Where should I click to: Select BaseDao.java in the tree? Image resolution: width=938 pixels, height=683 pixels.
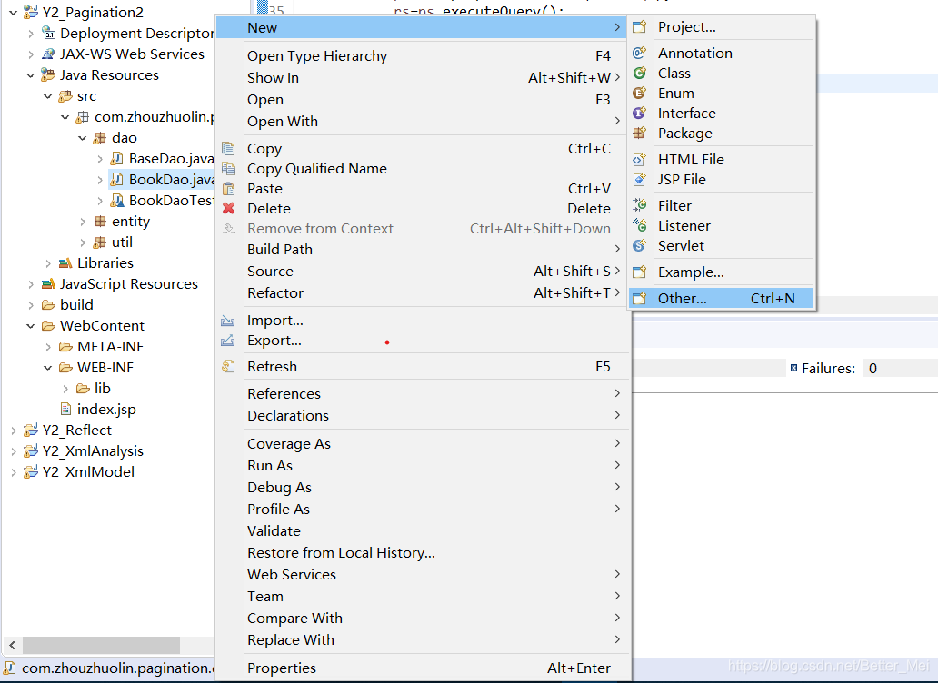171,158
